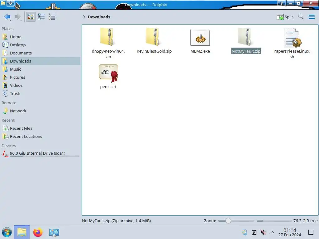This screenshot has width=319, height=239.
Task: Click the Internal Drive device icon
Action: (5, 153)
